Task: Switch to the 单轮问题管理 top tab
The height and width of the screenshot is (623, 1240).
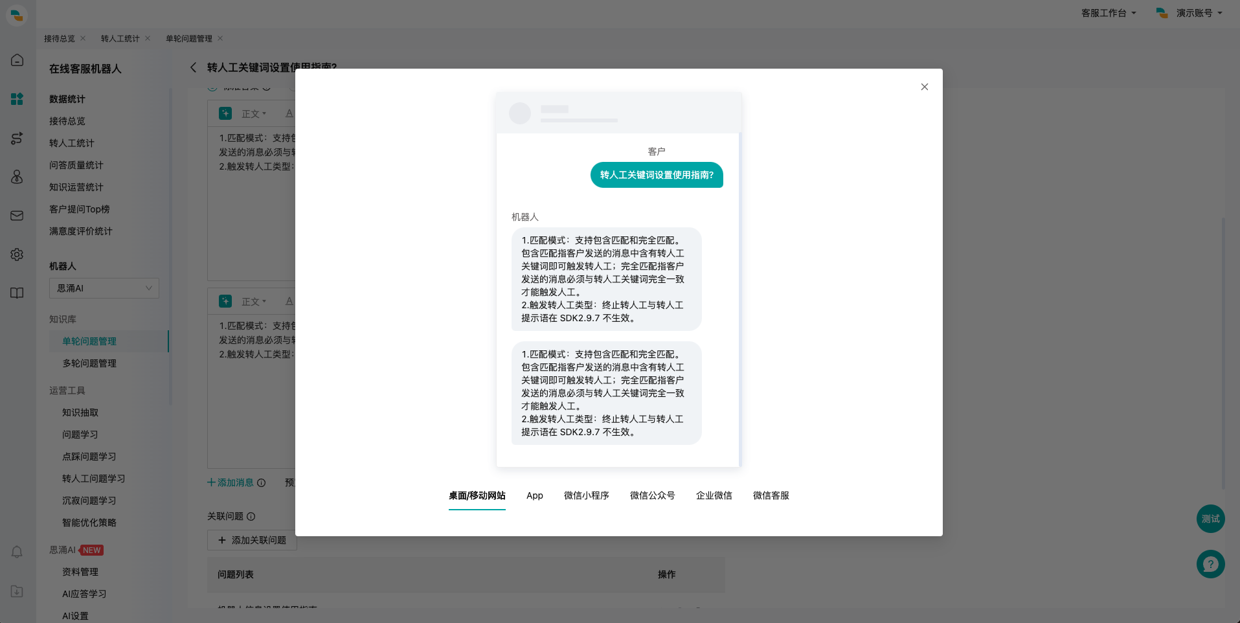Action: coord(189,39)
